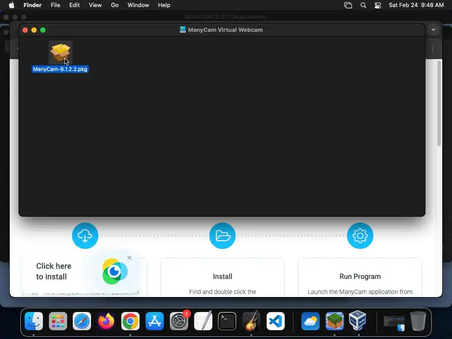The image size is (452, 339).
Task: Open the Help menu
Action: (x=164, y=5)
